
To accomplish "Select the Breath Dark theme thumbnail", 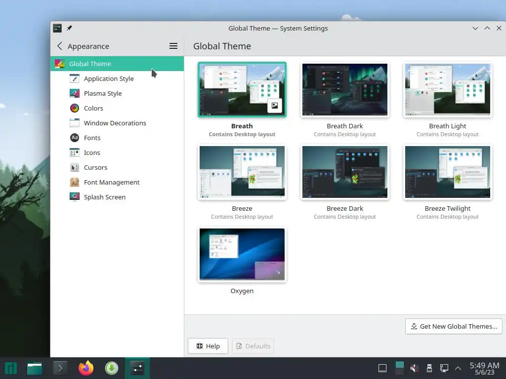I will (x=344, y=90).
